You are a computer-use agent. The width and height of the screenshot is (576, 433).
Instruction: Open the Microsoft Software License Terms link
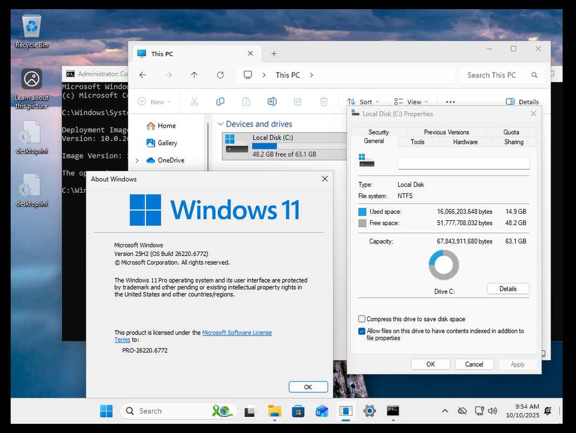237,332
